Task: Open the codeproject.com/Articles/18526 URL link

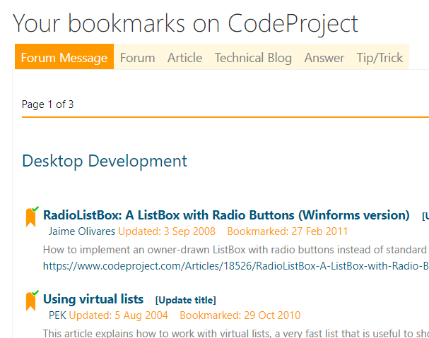Action: 236,266
